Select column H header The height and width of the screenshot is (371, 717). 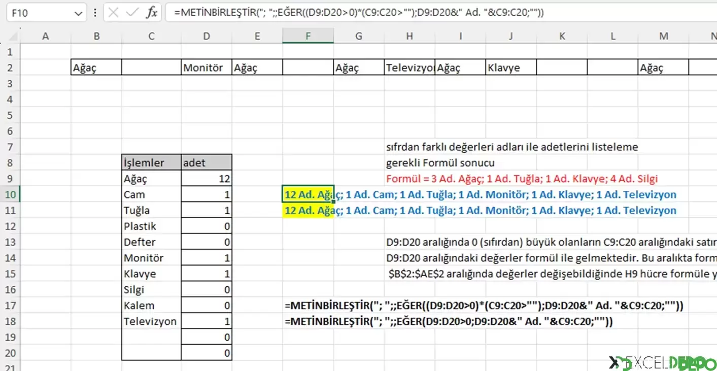[409, 36]
